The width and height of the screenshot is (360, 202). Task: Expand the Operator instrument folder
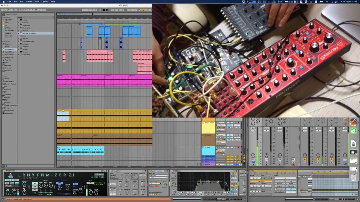19,44
